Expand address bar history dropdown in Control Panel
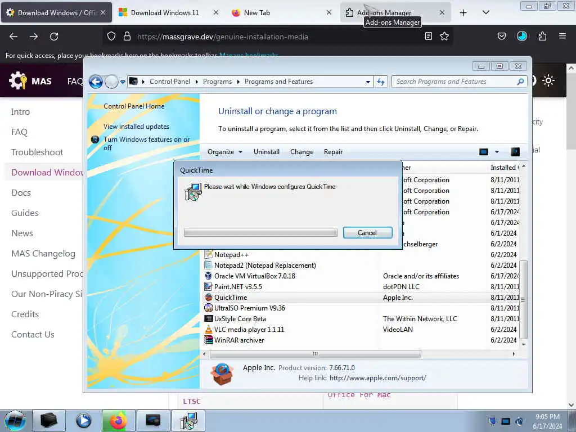 pos(368,82)
